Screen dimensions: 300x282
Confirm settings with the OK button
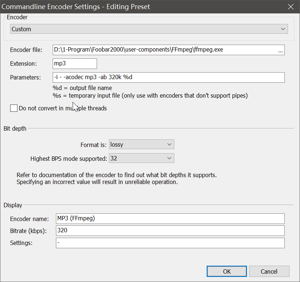(x=227, y=271)
